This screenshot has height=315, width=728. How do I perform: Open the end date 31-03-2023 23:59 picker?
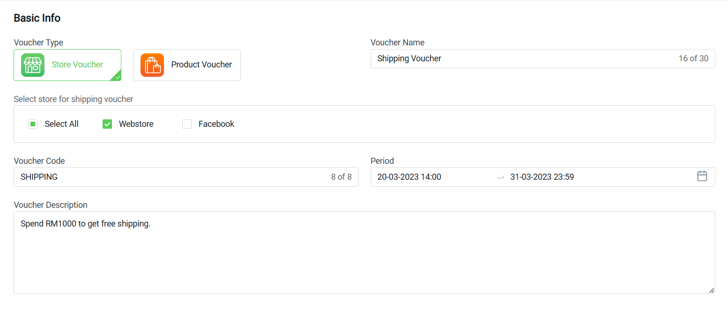coord(542,177)
